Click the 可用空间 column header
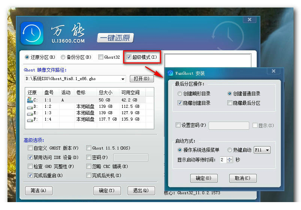 [x=130, y=92]
